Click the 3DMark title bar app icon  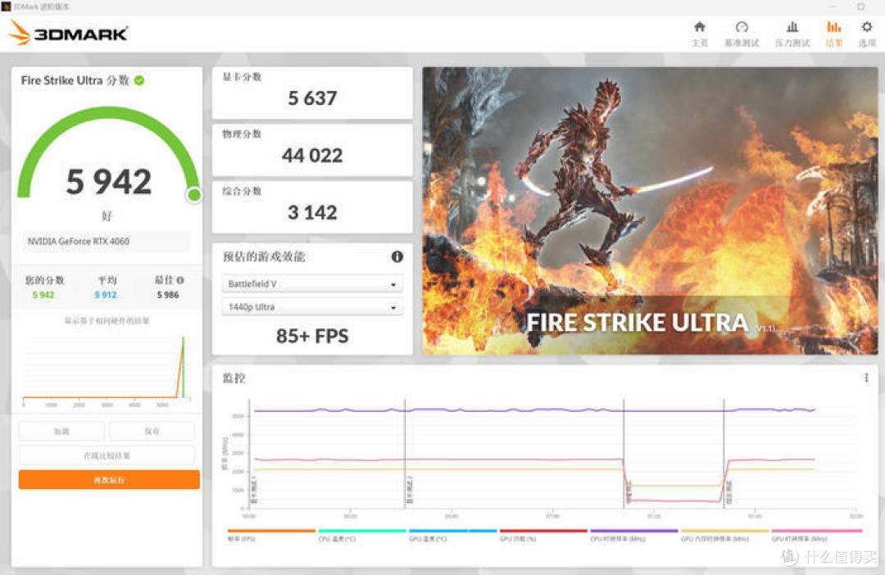point(7,7)
